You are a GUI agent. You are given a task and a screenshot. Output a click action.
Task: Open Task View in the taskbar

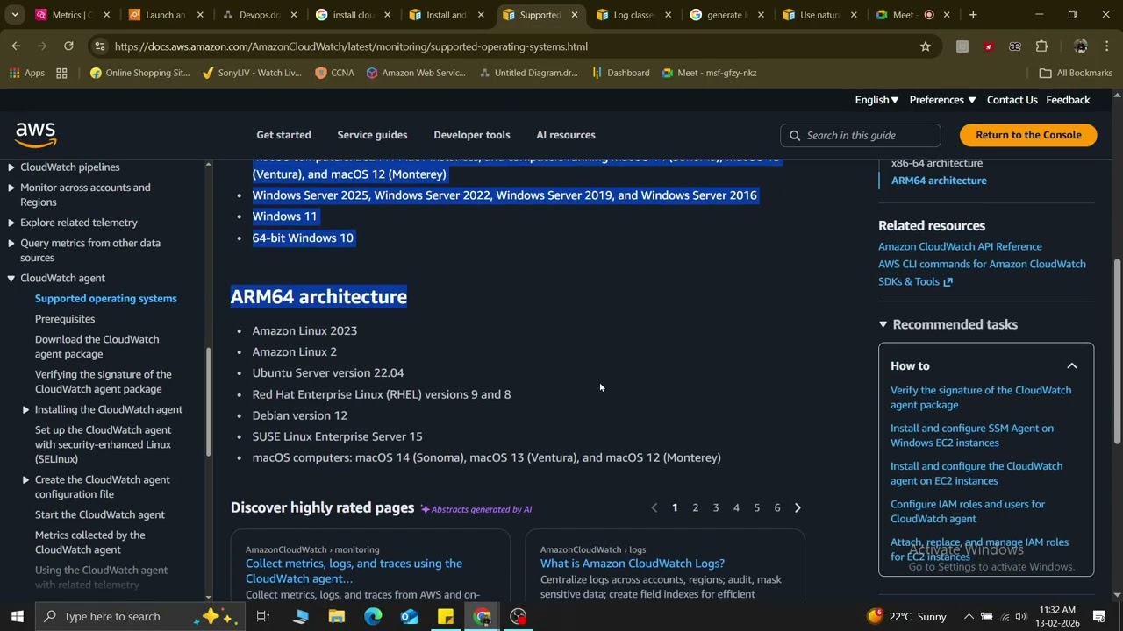point(262,616)
